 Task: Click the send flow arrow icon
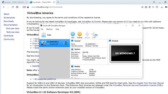click(153, 7)
